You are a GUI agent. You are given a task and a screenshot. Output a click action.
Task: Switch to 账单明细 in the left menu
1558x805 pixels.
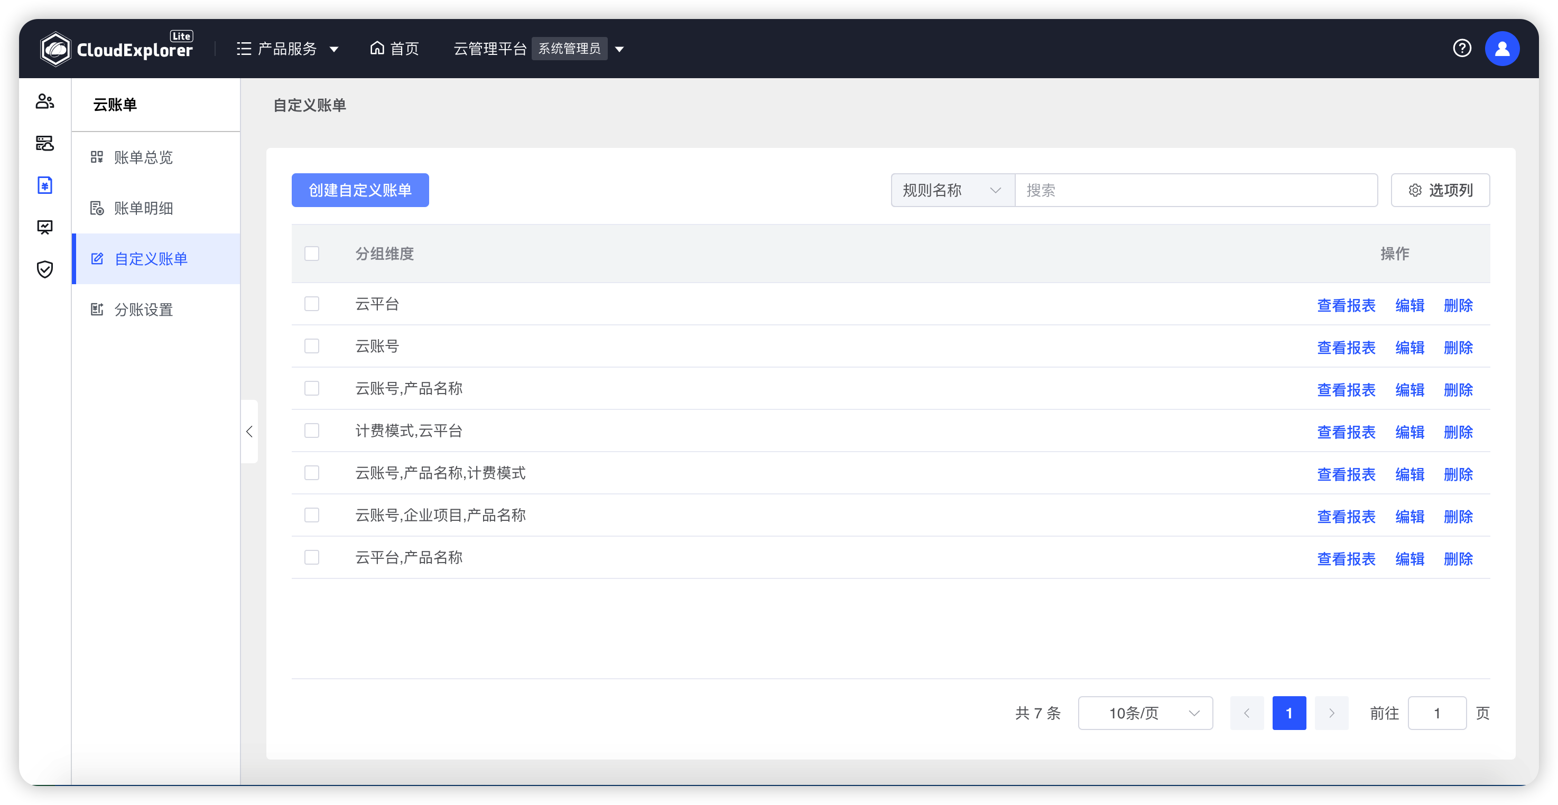point(144,208)
